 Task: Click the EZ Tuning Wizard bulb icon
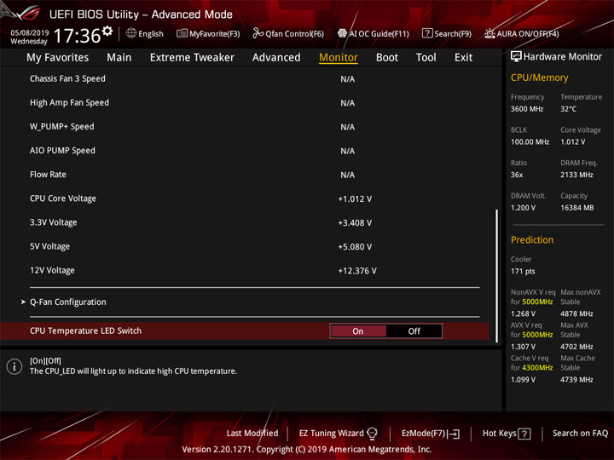click(x=372, y=434)
